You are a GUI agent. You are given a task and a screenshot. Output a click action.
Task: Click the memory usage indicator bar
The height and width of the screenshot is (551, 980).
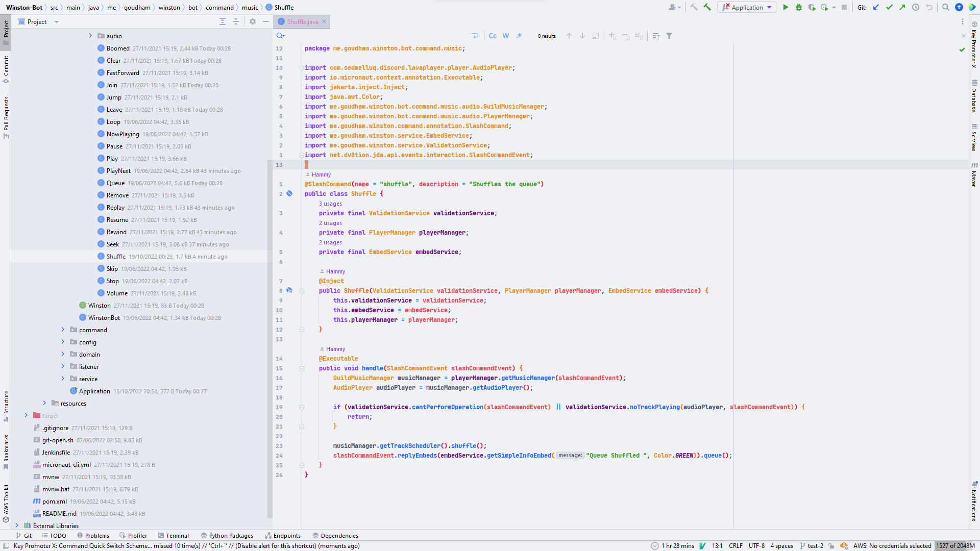pos(955,546)
